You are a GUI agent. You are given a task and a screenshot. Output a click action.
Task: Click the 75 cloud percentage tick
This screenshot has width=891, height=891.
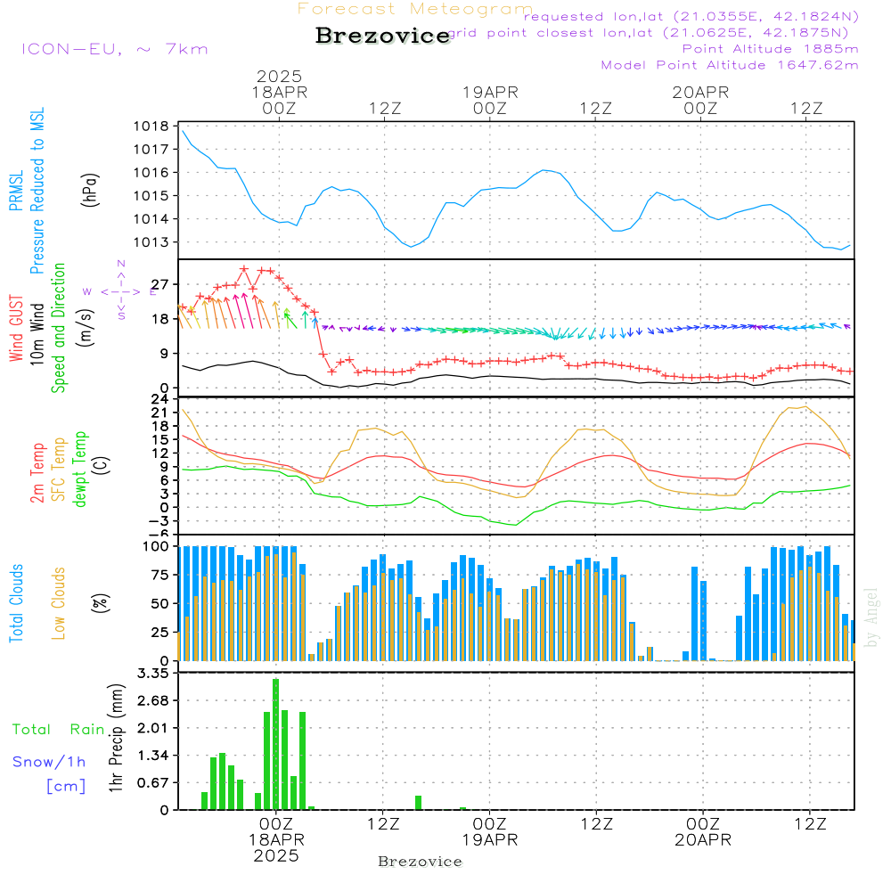(x=159, y=575)
